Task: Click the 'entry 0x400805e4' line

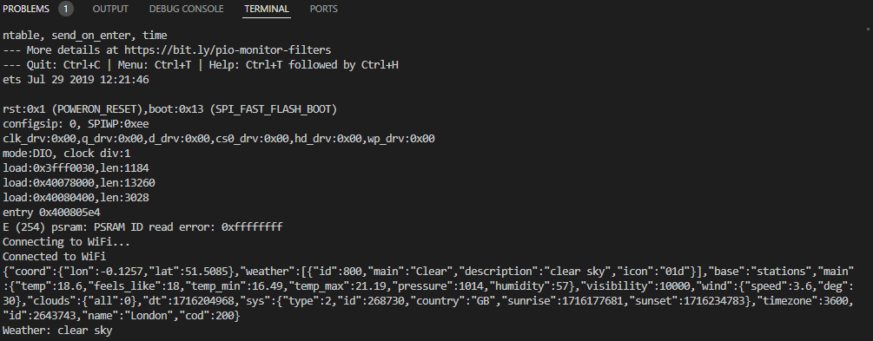Action: click(x=51, y=213)
